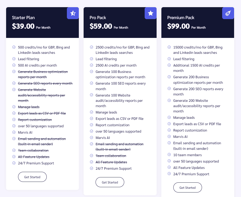Click the paper plane icon on Premium Pack
The height and width of the screenshot is (197, 241).
pyautogui.click(x=228, y=13)
